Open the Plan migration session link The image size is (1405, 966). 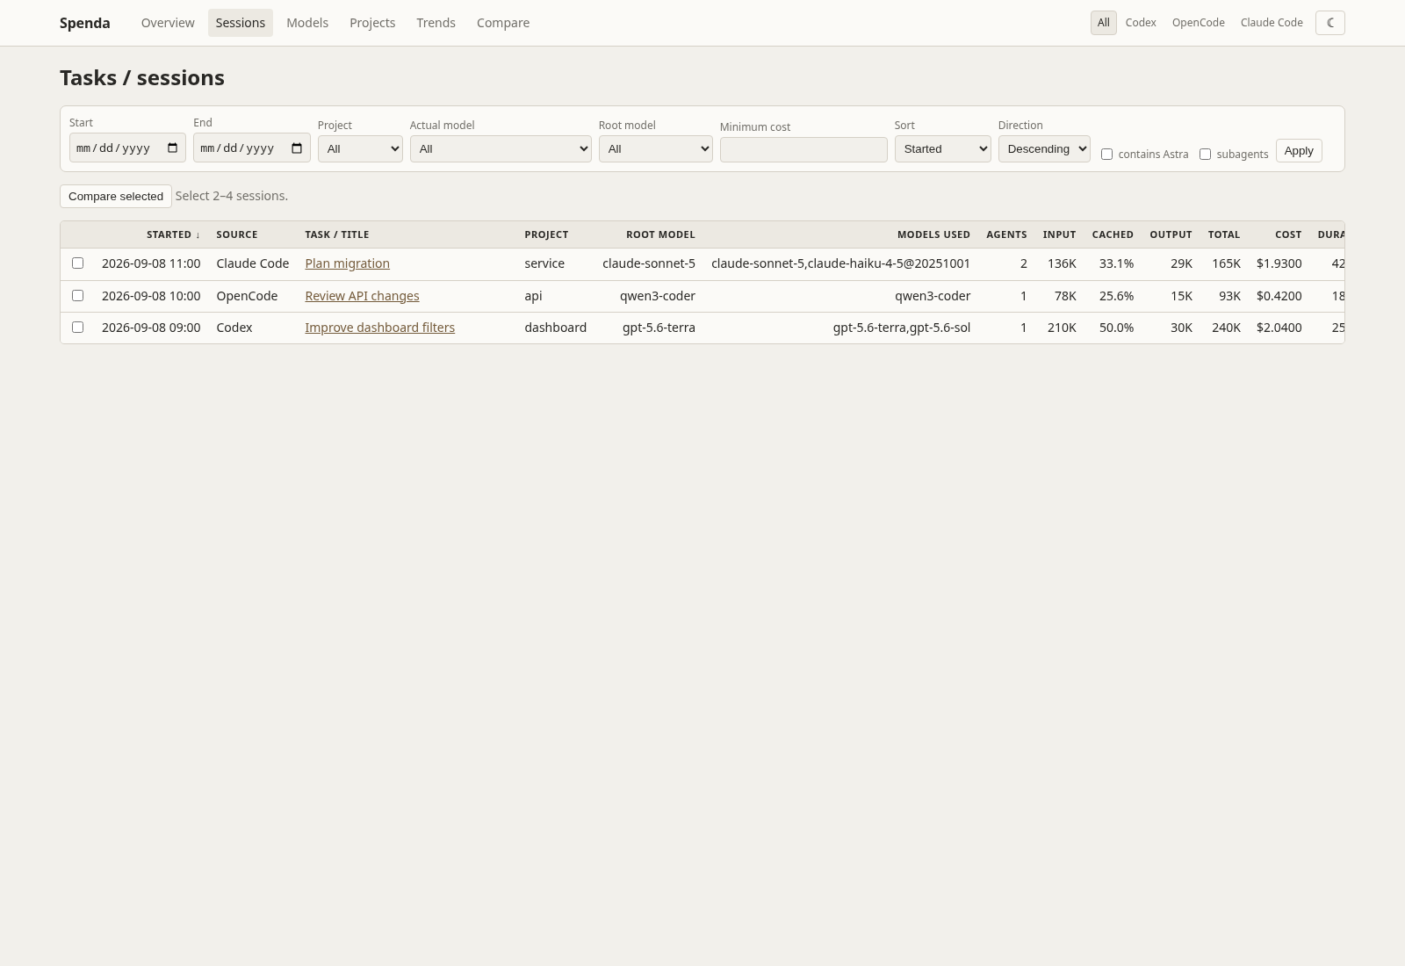point(347,263)
